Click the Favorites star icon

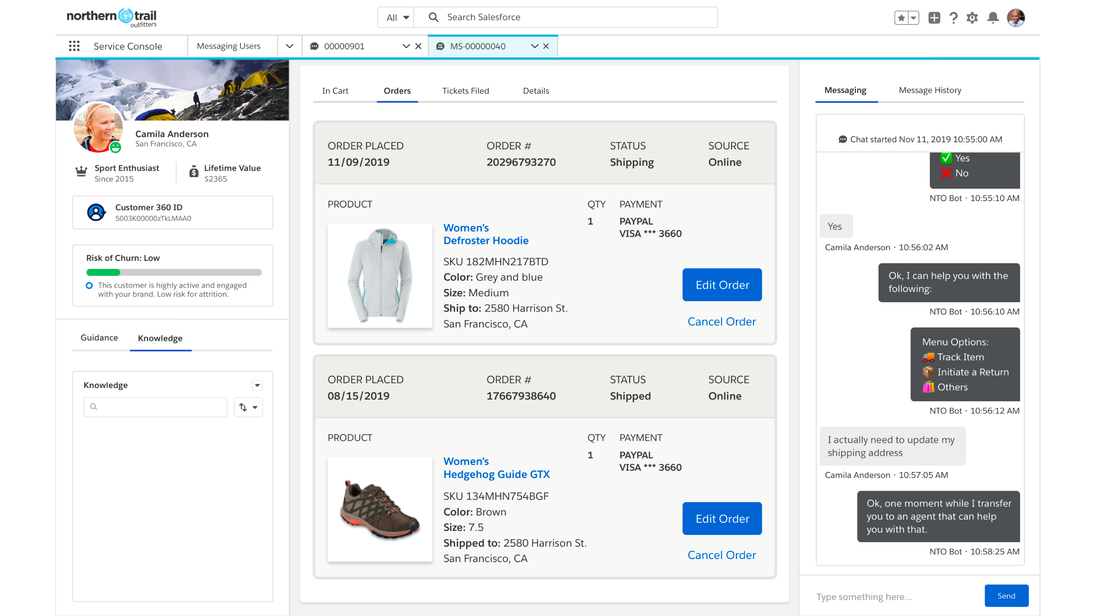click(901, 17)
